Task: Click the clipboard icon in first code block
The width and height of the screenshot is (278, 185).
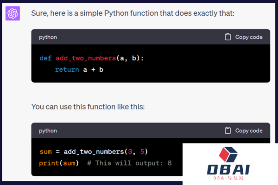Action: [227, 37]
